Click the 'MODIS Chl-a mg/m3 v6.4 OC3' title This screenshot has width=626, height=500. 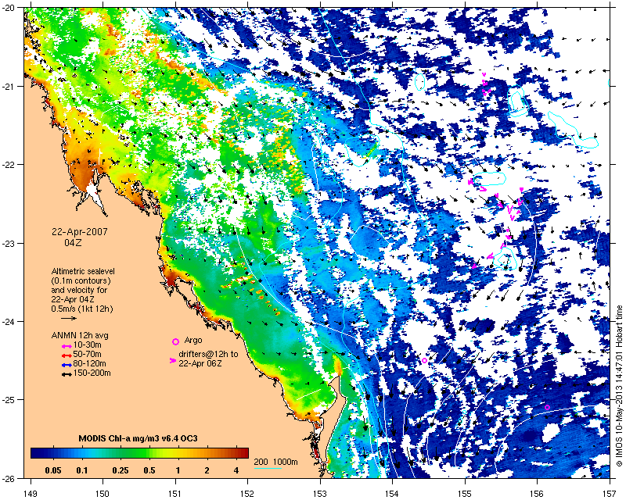coord(139,438)
